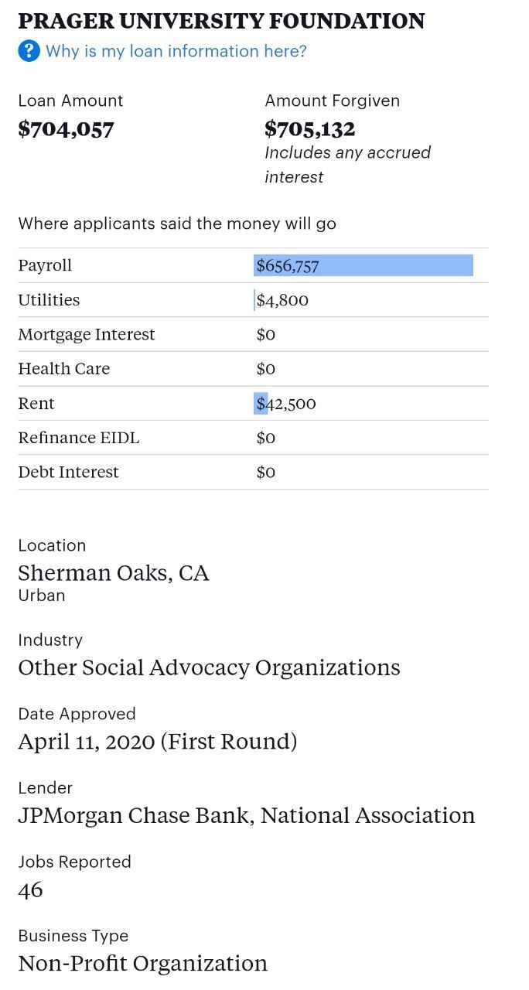Click the JPMorgan Chase Bank lender name
This screenshot has width=529, height=990.
246,815
